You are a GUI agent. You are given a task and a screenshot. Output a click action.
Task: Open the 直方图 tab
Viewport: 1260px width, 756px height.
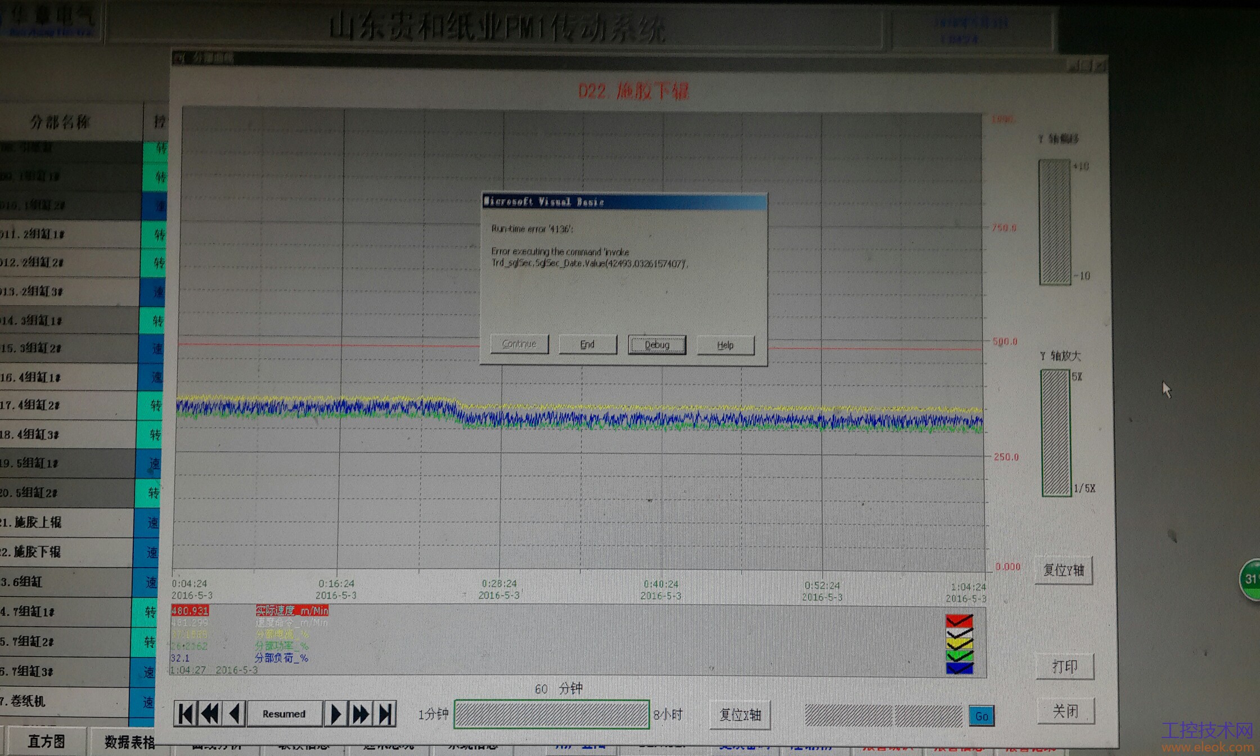point(46,741)
